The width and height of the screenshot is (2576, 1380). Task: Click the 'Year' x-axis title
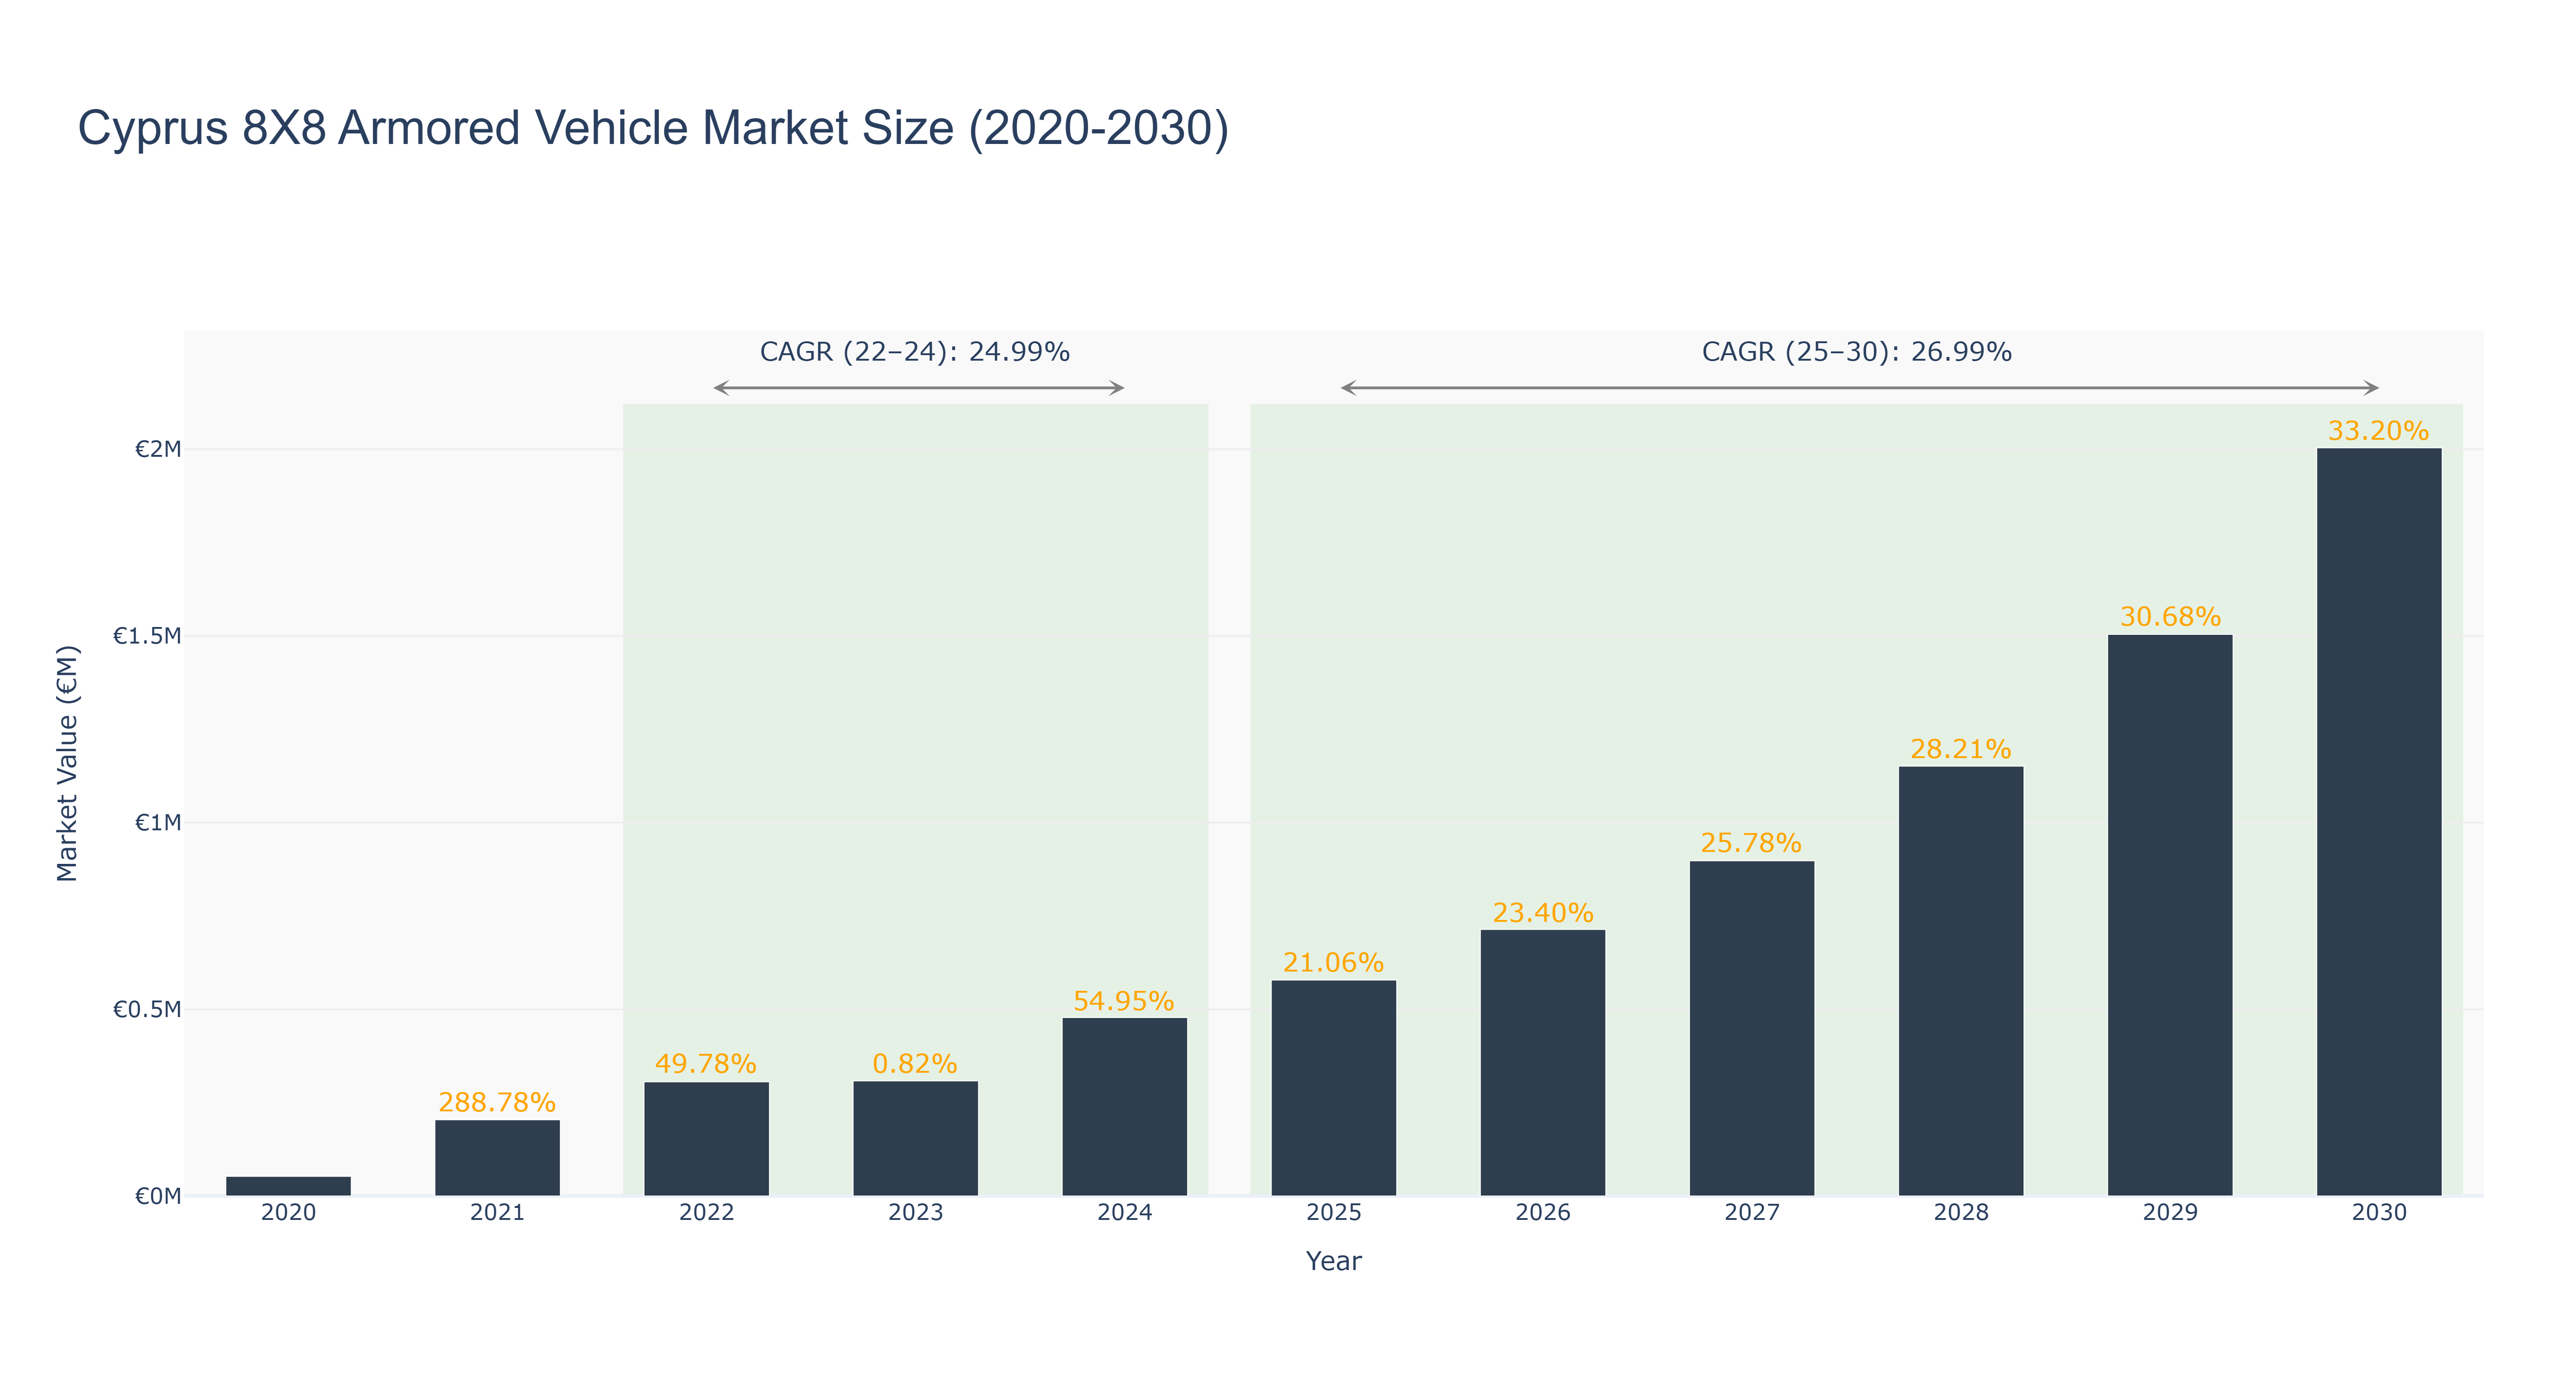(1333, 1261)
